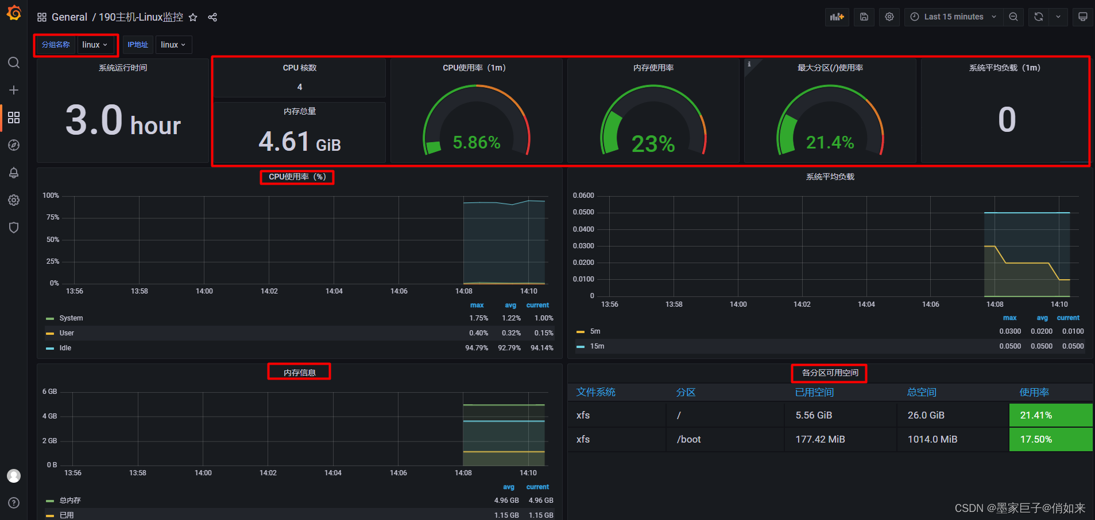Zoom out the time range

point(1013,17)
